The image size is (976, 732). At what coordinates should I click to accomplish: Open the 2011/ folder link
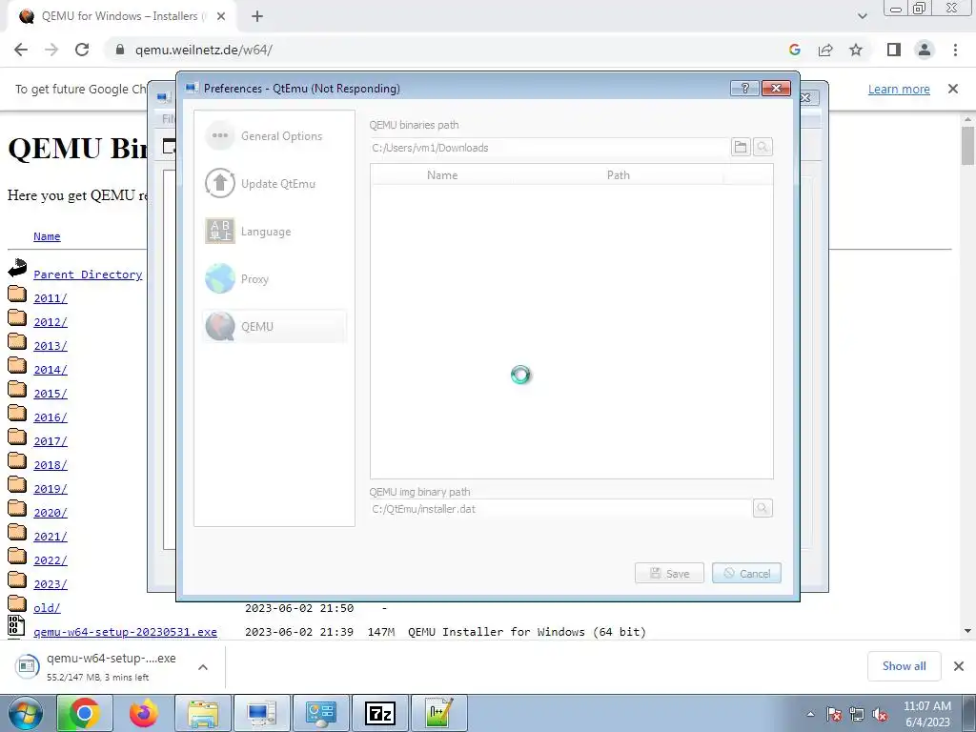51,298
